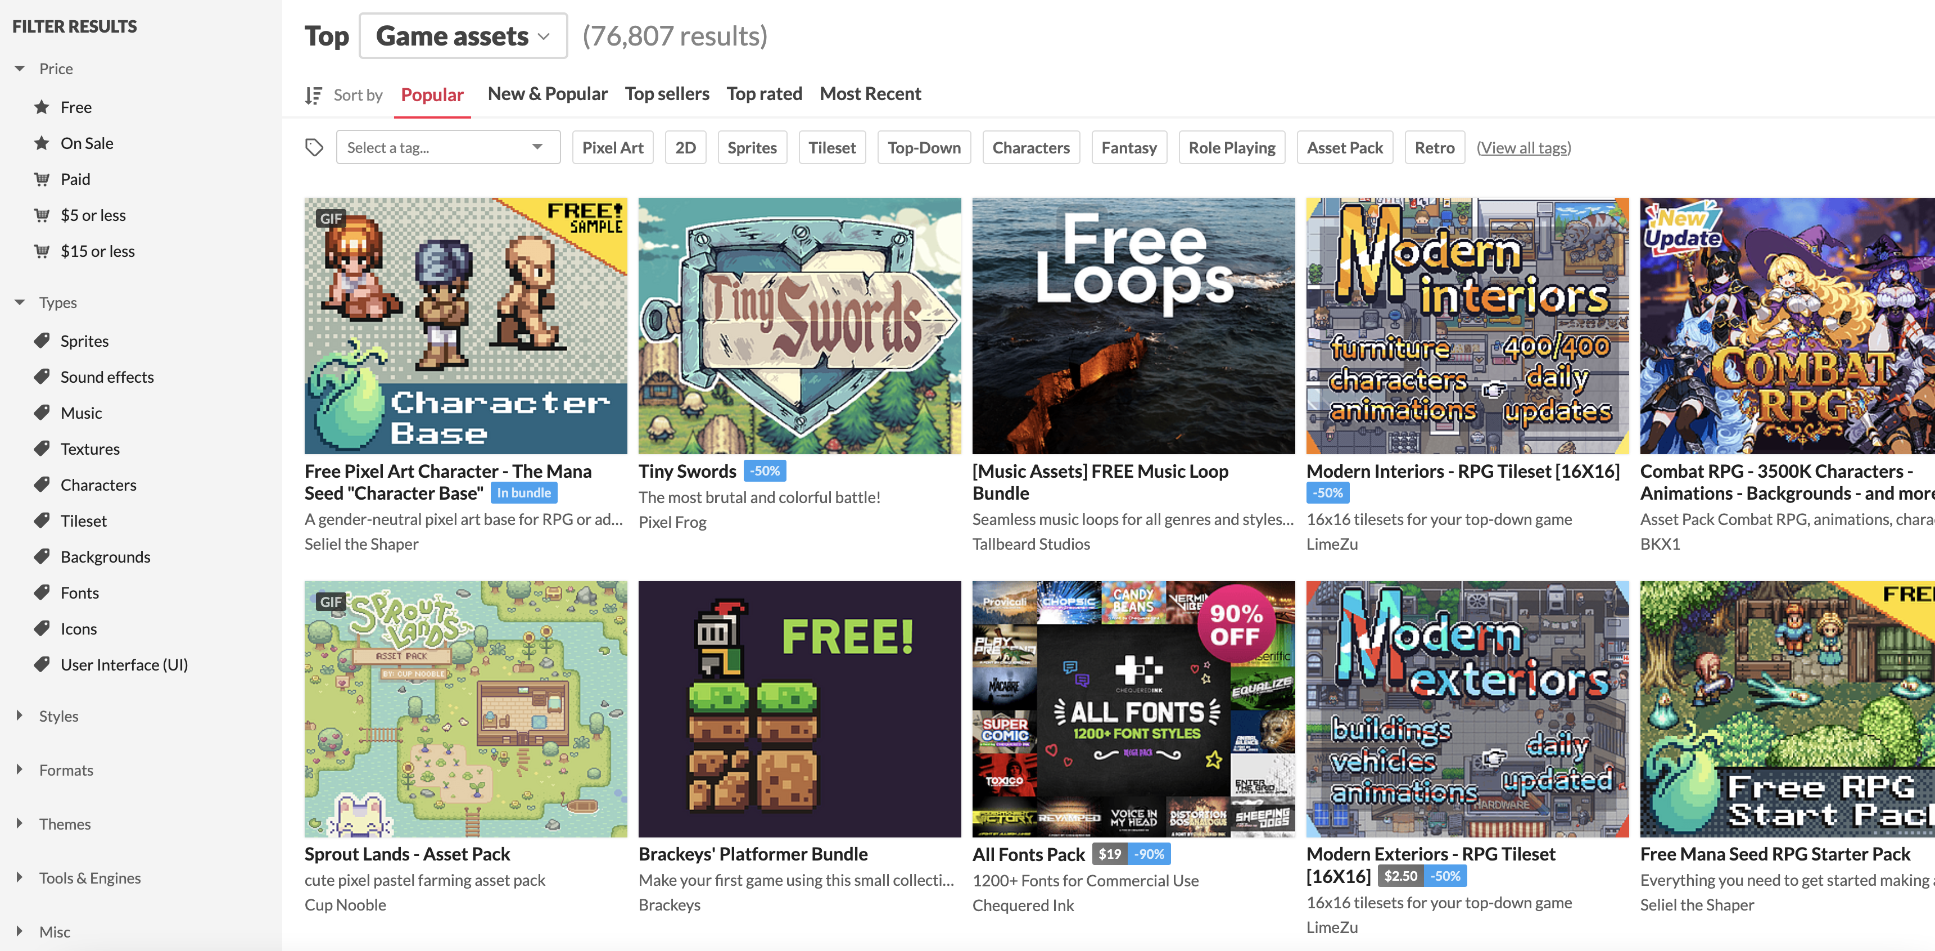Filter by Sound effects type
This screenshot has width=1935, height=951.
pyautogui.click(x=107, y=377)
